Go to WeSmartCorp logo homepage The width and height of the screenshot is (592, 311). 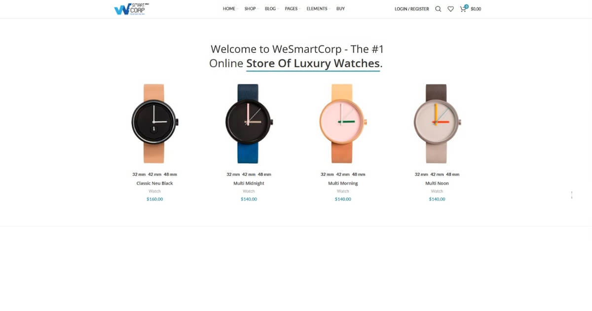pos(132,9)
